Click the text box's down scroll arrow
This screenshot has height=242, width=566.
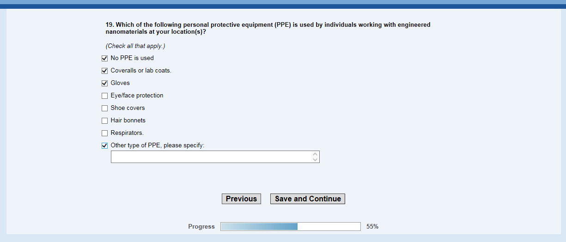[315, 160]
